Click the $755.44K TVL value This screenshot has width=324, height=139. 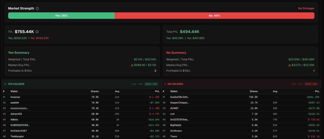pos(25,32)
